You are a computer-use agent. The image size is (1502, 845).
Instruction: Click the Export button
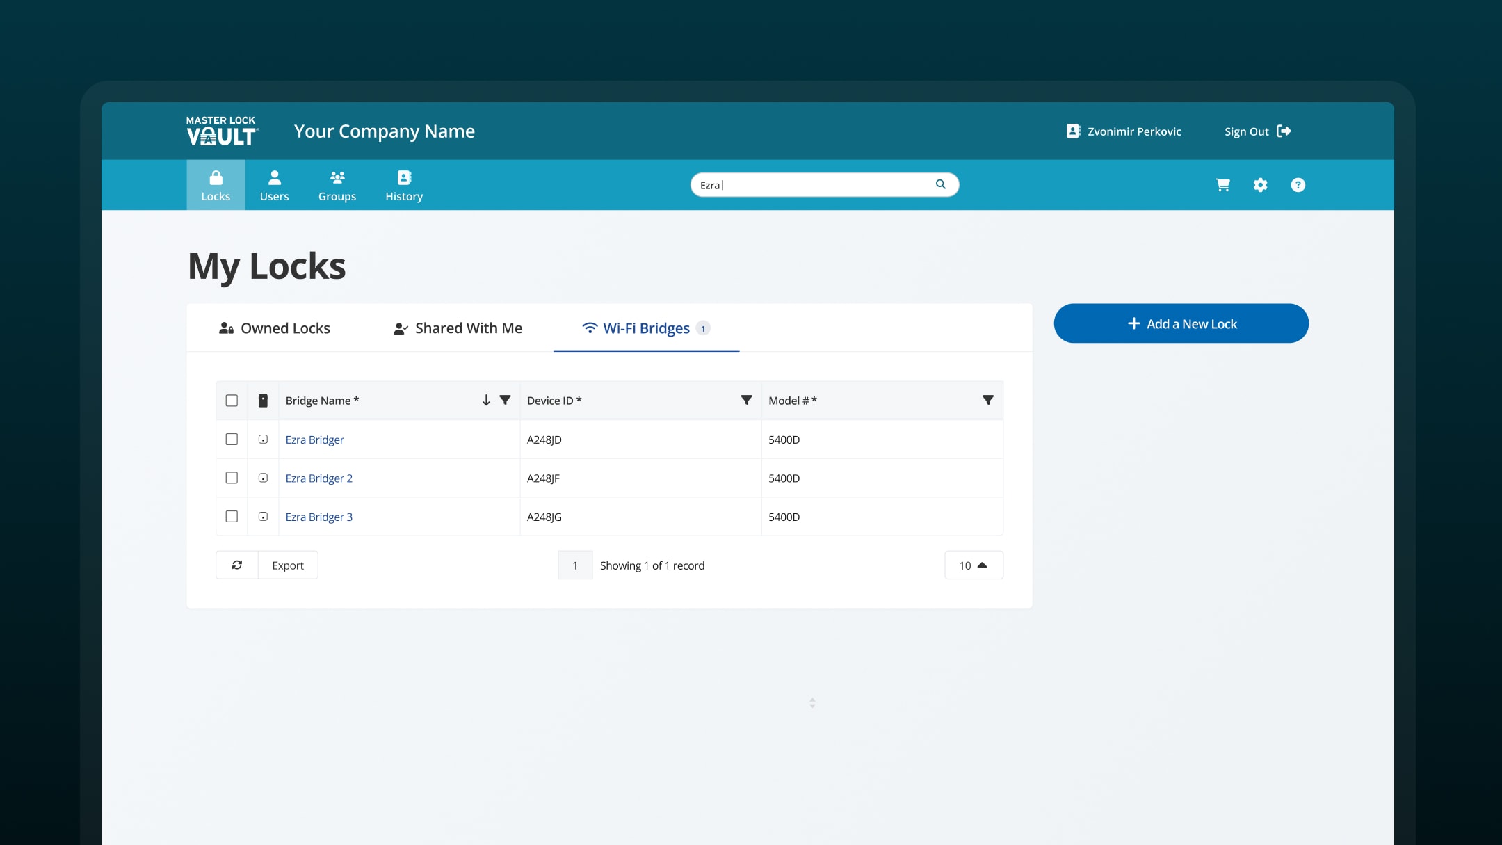click(288, 565)
